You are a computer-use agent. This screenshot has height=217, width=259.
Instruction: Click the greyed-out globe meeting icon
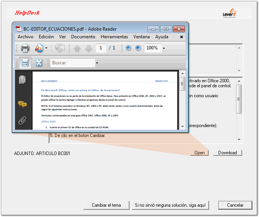[x=60, y=48]
